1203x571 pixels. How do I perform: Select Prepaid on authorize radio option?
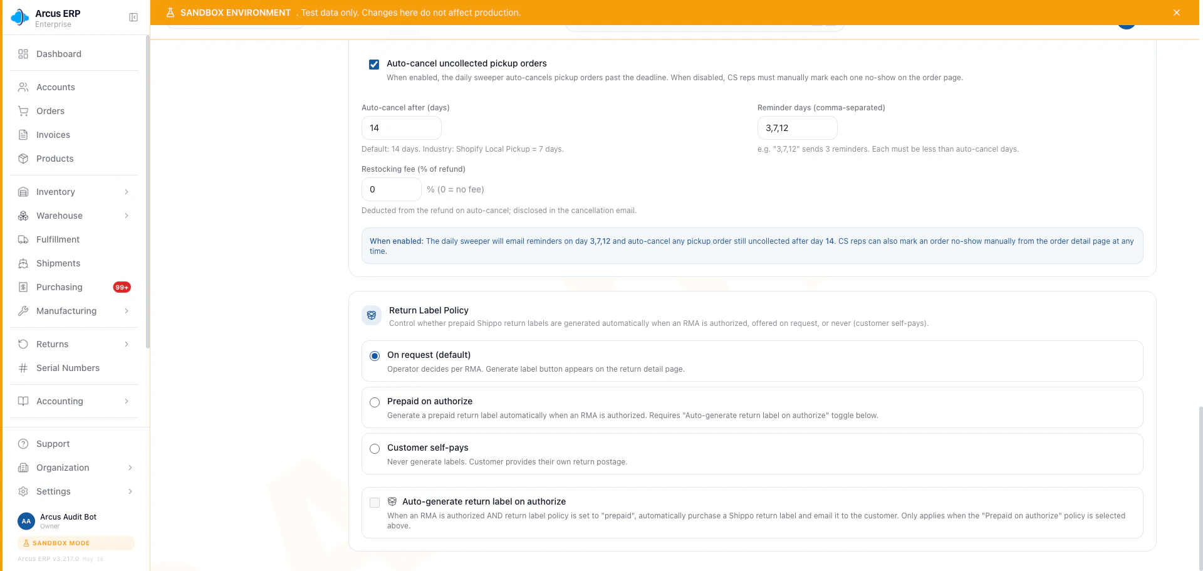[x=375, y=402]
